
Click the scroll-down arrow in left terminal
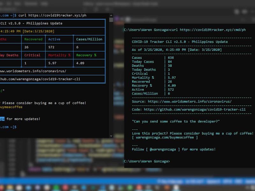[x=111, y=136]
